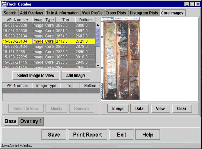Image resolution: width=202 pixels, height=149 pixels.
Task: Click the upper table Bottom column header
Action: pyautogui.click(x=85, y=20)
